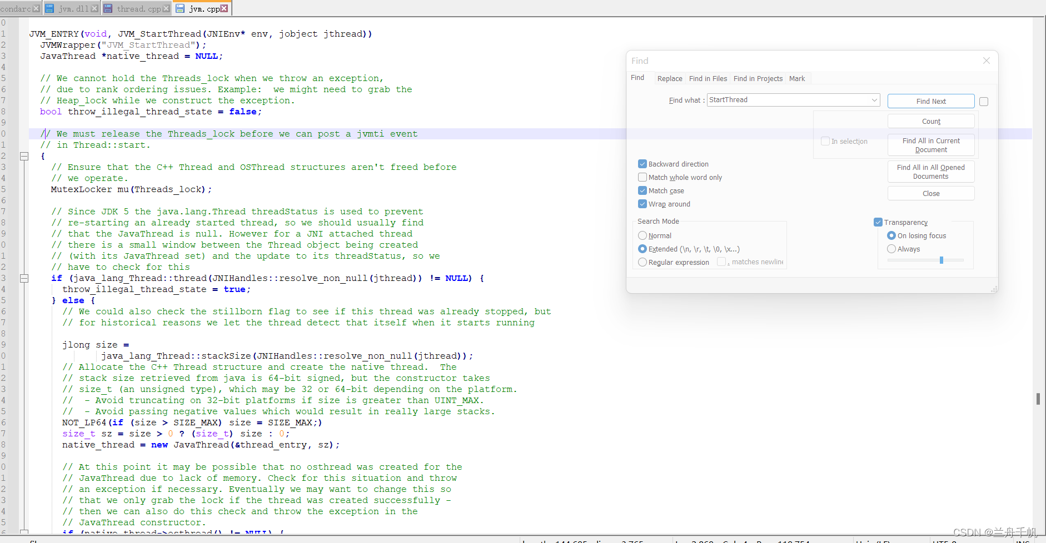Click the Find Next button

931,101
